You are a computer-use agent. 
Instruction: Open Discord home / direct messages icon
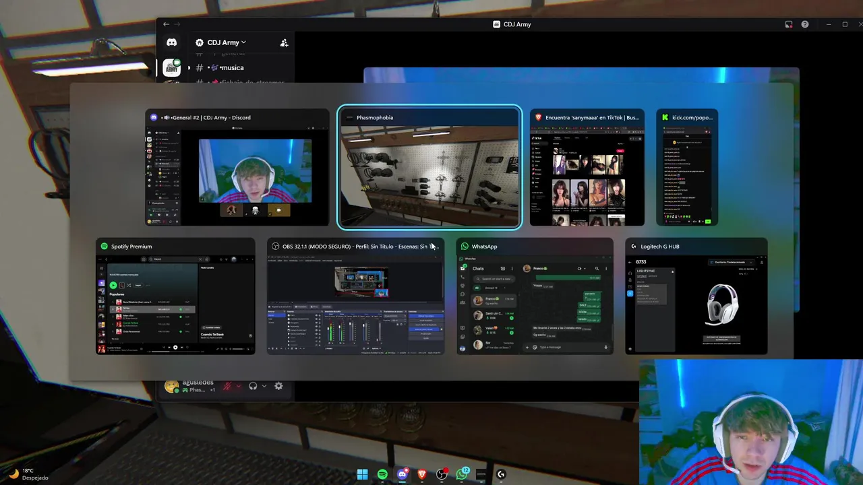172,42
